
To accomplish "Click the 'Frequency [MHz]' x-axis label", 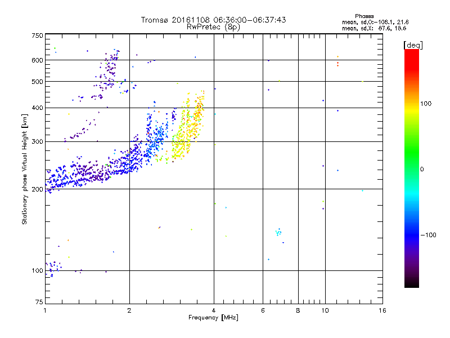I will [213, 318].
